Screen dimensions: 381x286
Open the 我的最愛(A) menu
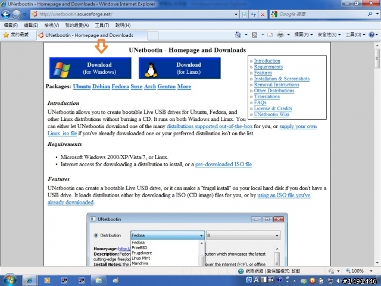click(77, 25)
